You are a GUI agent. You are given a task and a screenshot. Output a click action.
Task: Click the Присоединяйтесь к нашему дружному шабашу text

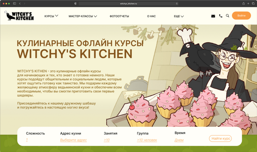[57, 103]
